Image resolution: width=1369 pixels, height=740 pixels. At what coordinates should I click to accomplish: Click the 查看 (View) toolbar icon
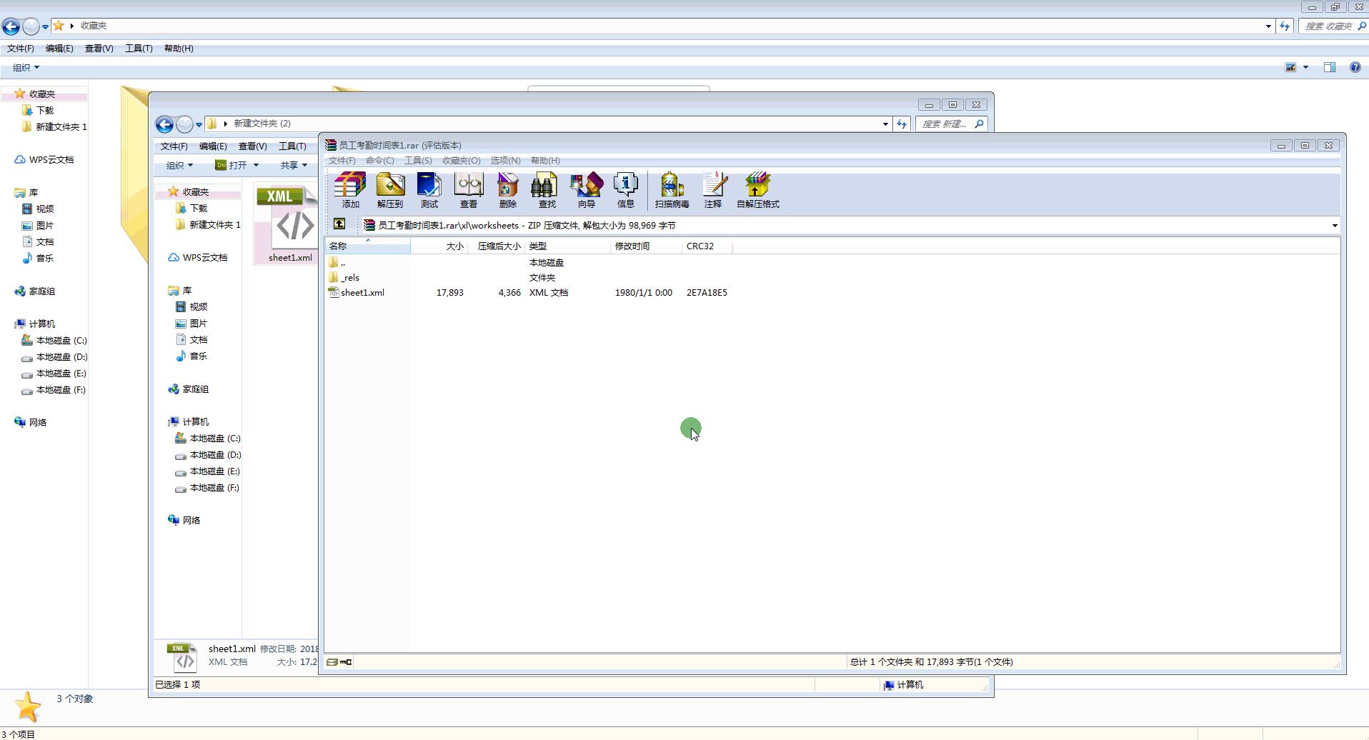pos(468,190)
